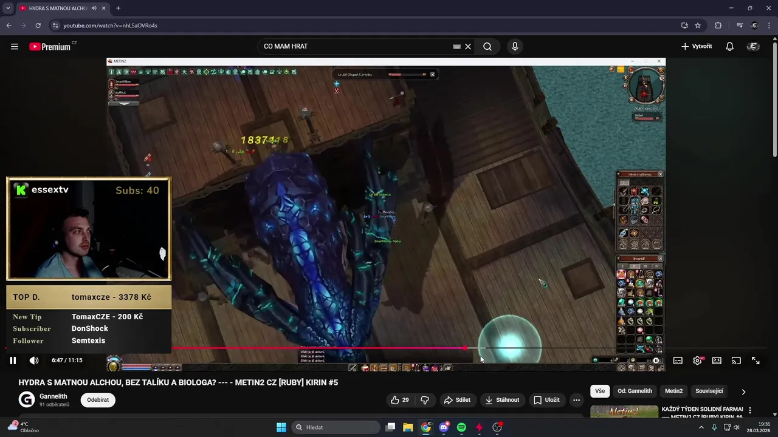Select the Vše filter chip
Screen dimensions: 778x437
tap(600, 391)
